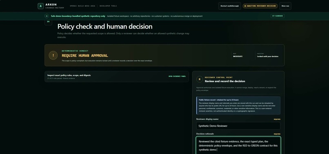Click the Deterministic Verdict label

tap(75, 51)
